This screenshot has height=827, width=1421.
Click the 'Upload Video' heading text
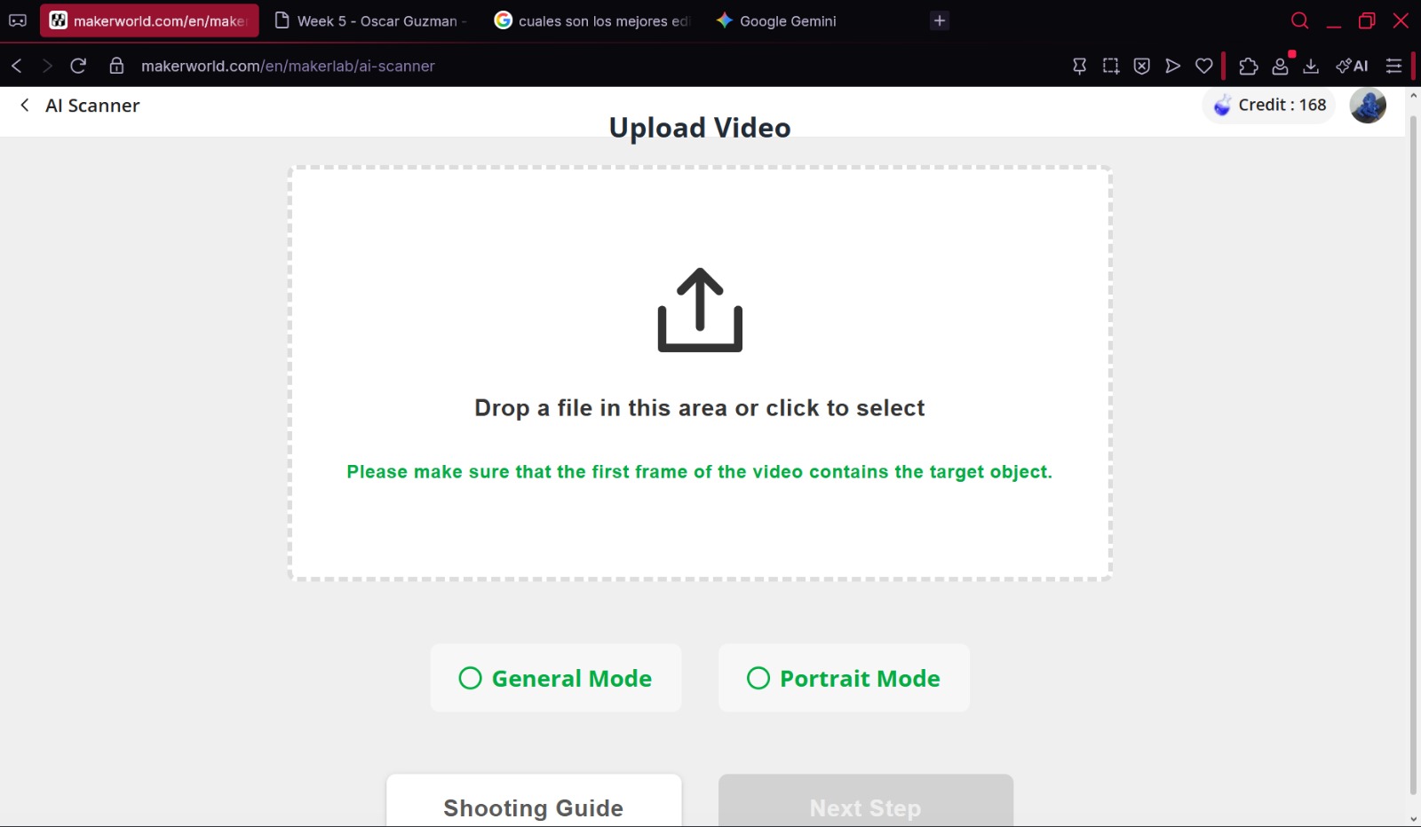(x=700, y=128)
